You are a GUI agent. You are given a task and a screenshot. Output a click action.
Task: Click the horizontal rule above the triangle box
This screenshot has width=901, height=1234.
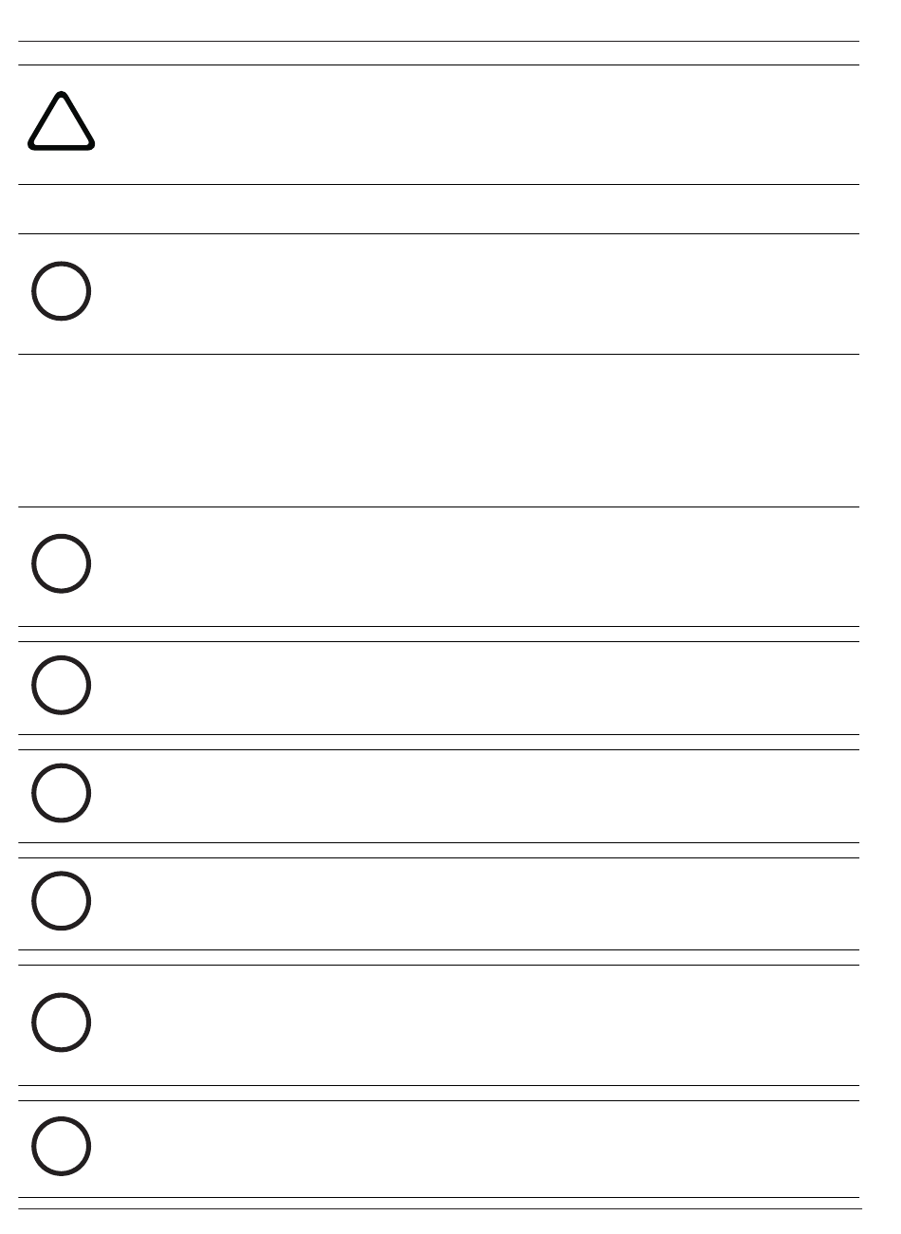click(439, 41)
